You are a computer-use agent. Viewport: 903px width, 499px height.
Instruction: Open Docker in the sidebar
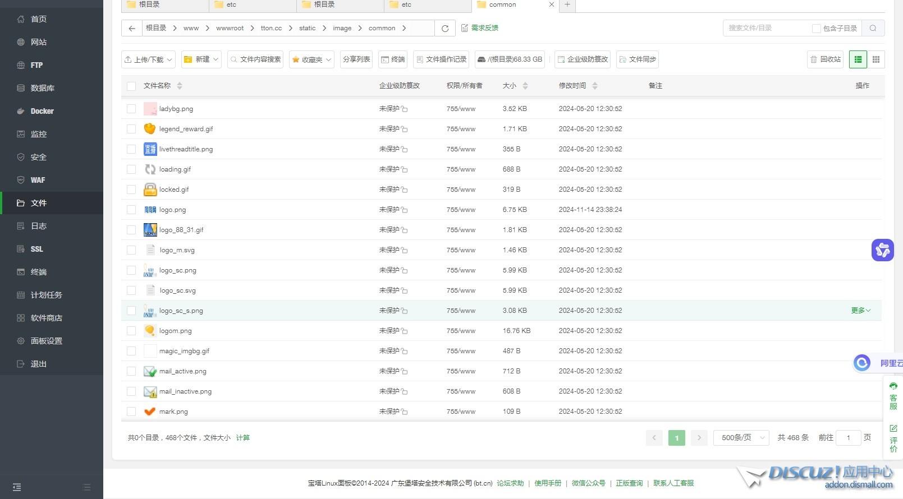(42, 111)
